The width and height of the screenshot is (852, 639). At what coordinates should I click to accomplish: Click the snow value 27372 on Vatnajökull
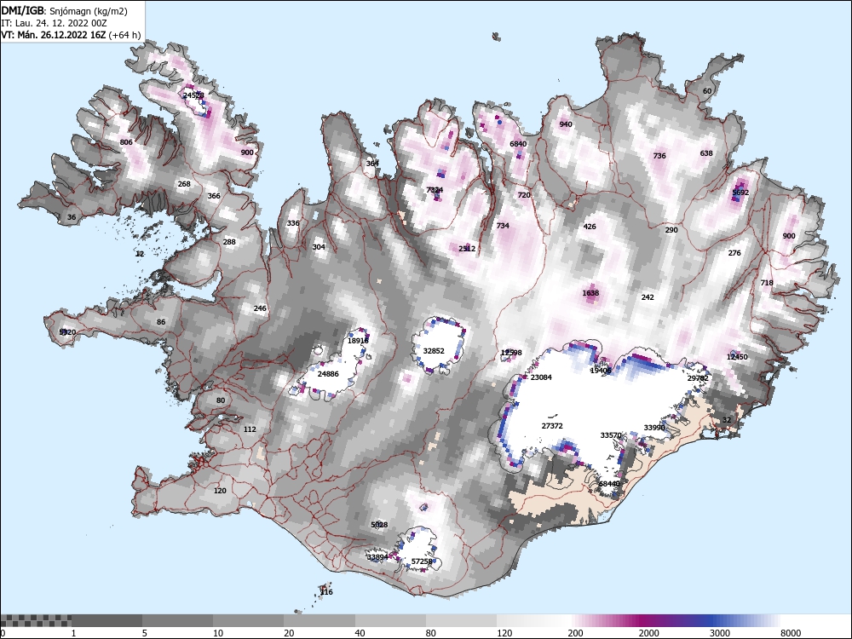click(x=552, y=427)
